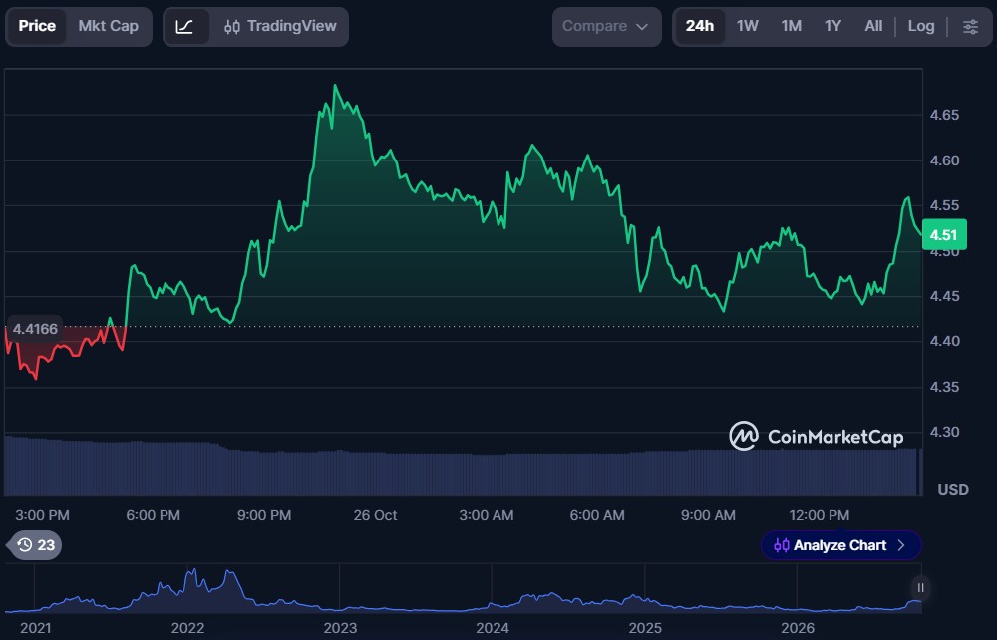Click the history clock badge showing 23
The image size is (997, 640).
click(x=36, y=545)
